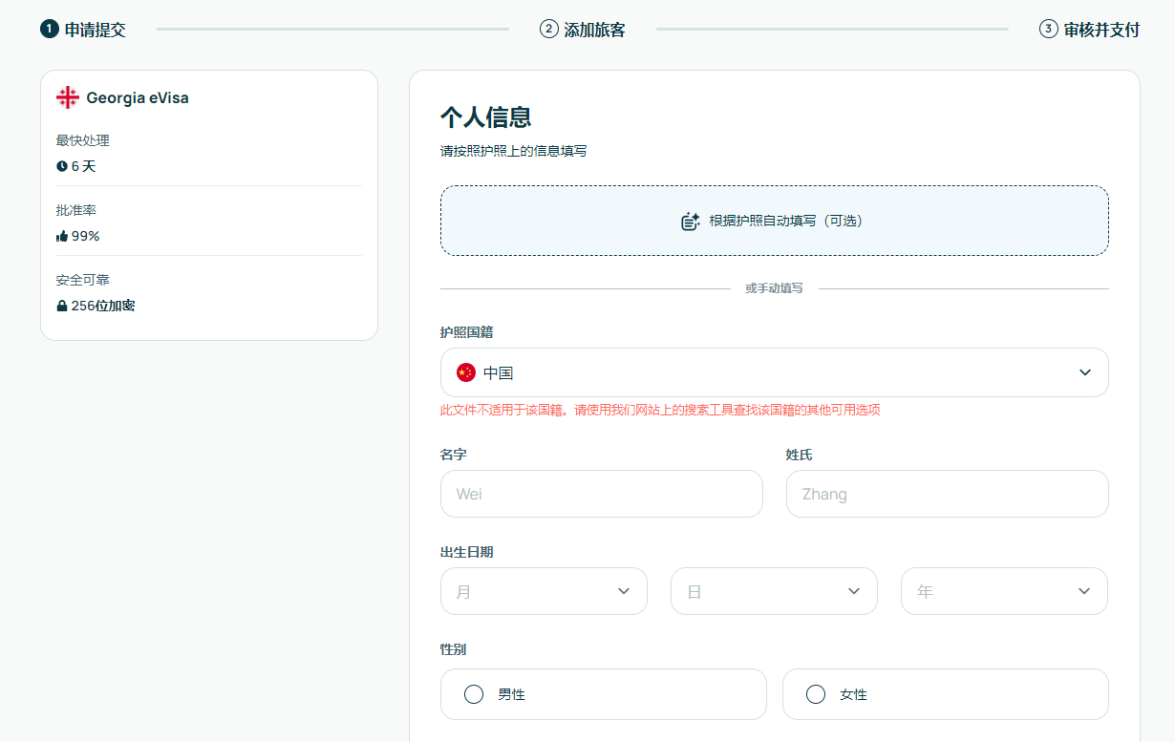Open the 月 birth month dropdown

pos(544,591)
